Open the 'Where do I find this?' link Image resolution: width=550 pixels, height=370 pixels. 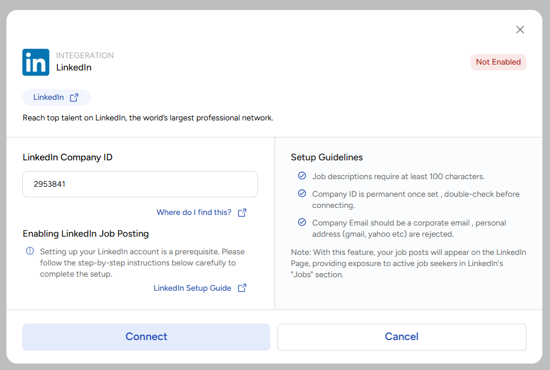point(194,212)
